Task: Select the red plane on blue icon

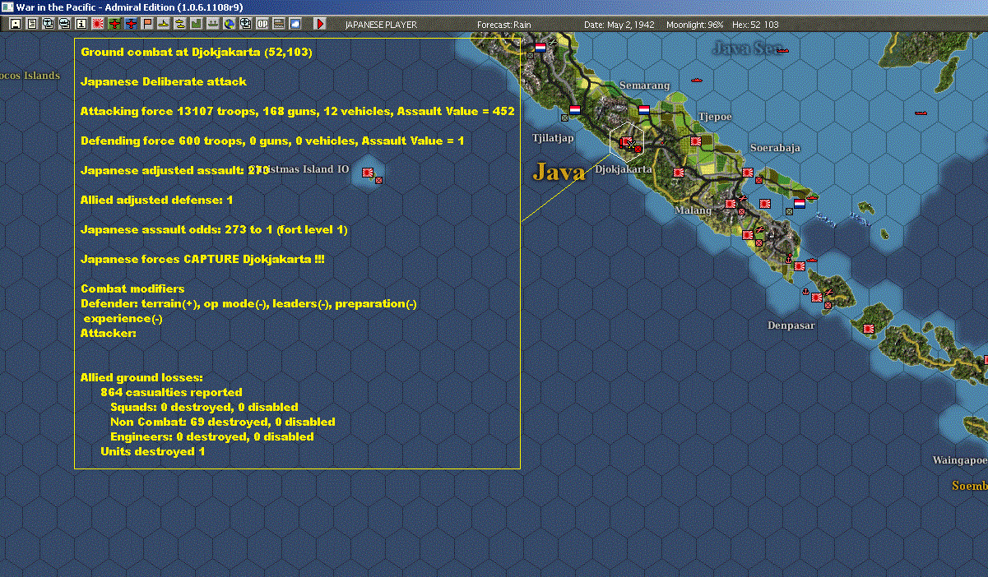Action: 132,24
